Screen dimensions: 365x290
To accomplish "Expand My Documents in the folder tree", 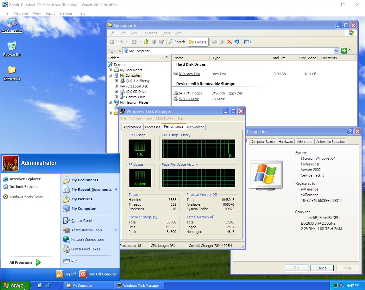I will pyautogui.click(x=110, y=70).
